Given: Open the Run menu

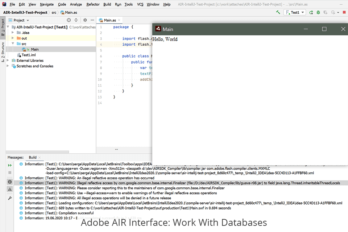Looking at the screenshot, I should [118, 4].
